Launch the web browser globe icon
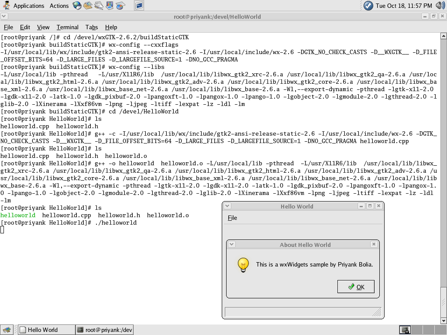 77,5
